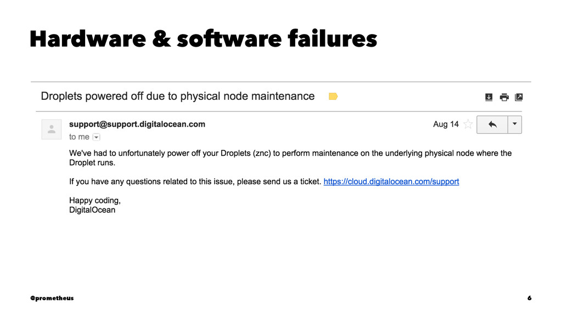This screenshot has width=562, height=316.
Task: Open email in new window icon
Action: pos(519,97)
